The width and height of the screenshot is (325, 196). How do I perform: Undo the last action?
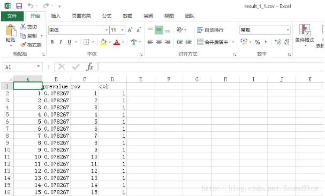(31, 5)
